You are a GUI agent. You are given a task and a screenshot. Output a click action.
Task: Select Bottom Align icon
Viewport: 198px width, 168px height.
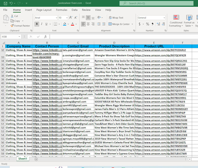(x=93, y=18)
